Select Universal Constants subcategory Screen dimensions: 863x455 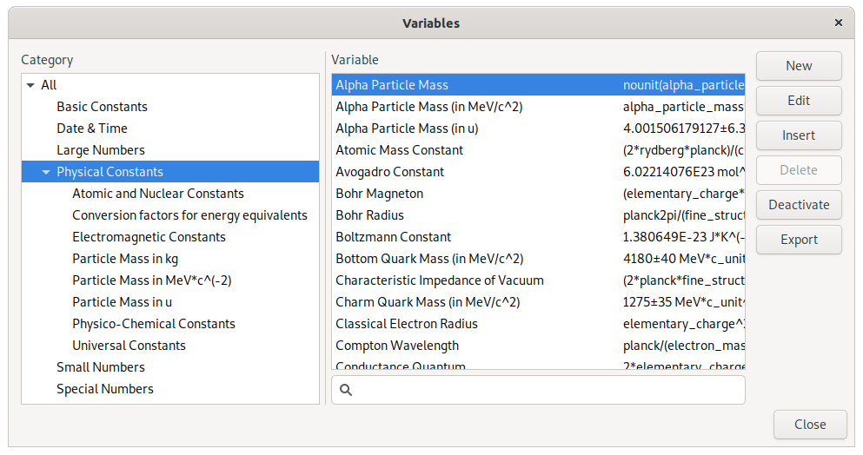(x=129, y=346)
